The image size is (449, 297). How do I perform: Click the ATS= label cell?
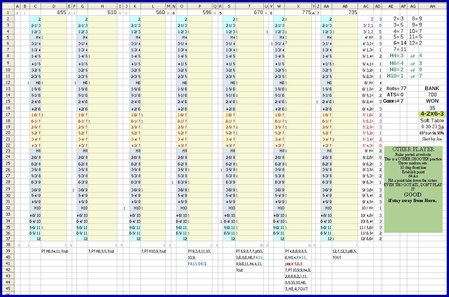391,95
